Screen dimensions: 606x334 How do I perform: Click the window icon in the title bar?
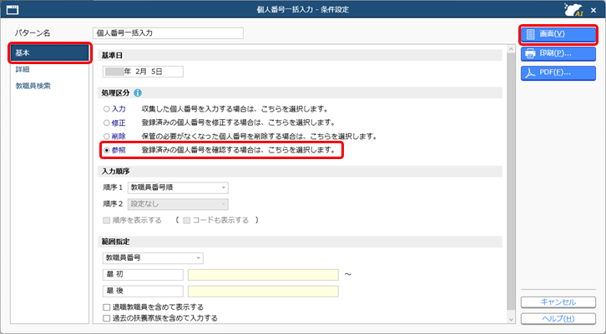click(13, 10)
